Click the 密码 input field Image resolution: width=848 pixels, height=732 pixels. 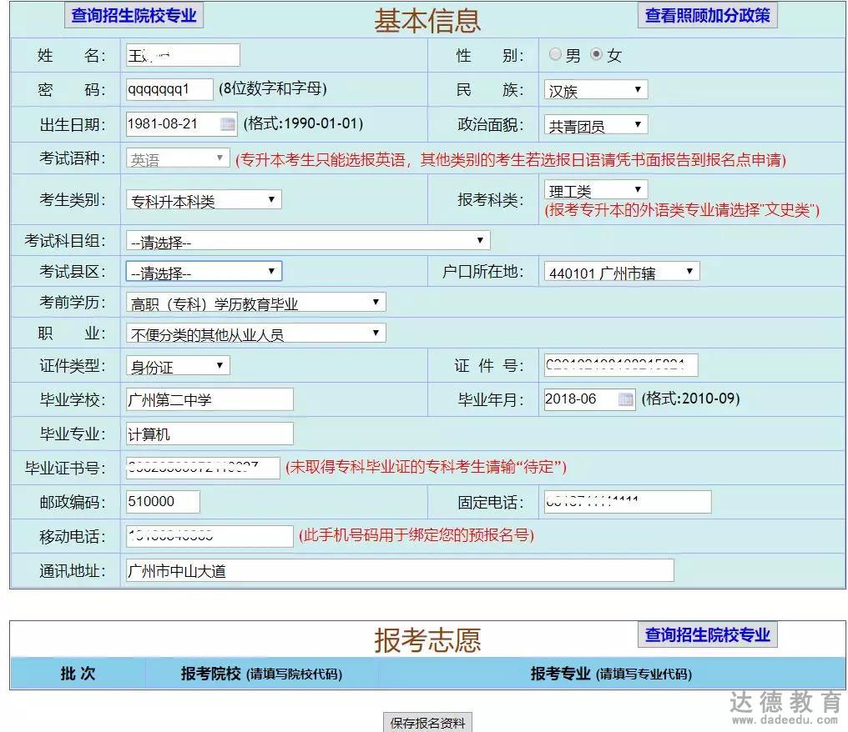169,89
